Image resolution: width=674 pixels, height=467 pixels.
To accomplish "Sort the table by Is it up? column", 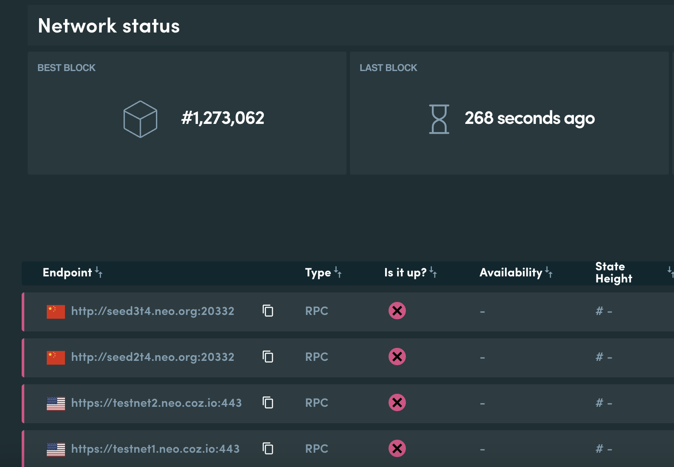I will click(x=433, y=272).
